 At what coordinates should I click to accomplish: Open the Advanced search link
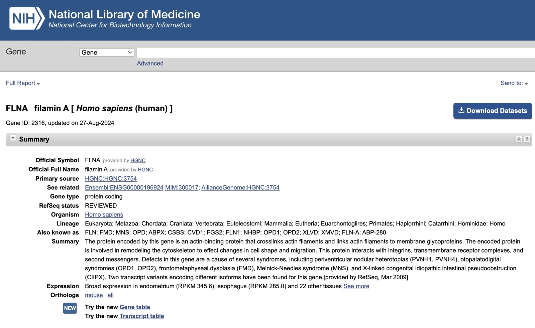150,63
